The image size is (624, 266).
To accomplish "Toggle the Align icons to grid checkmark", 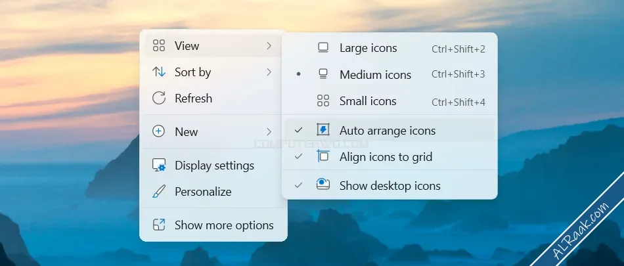I will (x=298, y=156).
